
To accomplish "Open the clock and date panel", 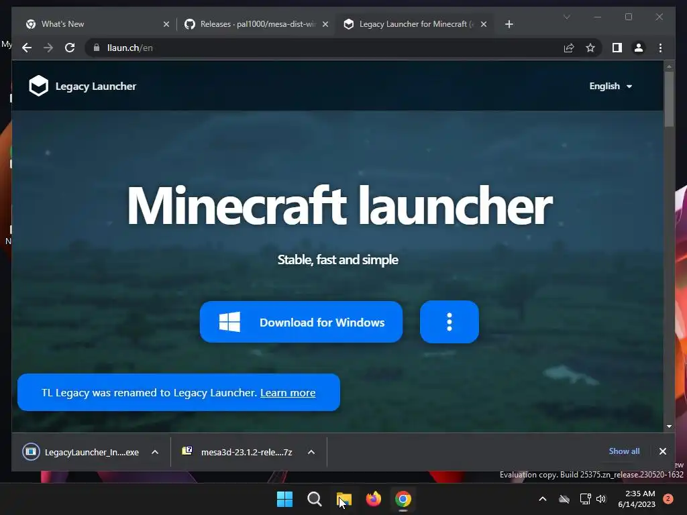I will tap(637, 499).
